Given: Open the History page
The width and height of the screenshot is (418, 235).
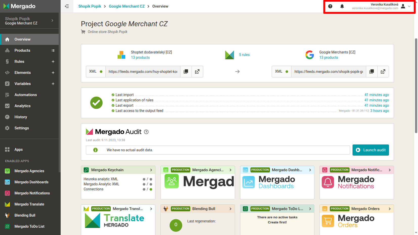Looking at the screenshot, I should [x=21, y=117].
